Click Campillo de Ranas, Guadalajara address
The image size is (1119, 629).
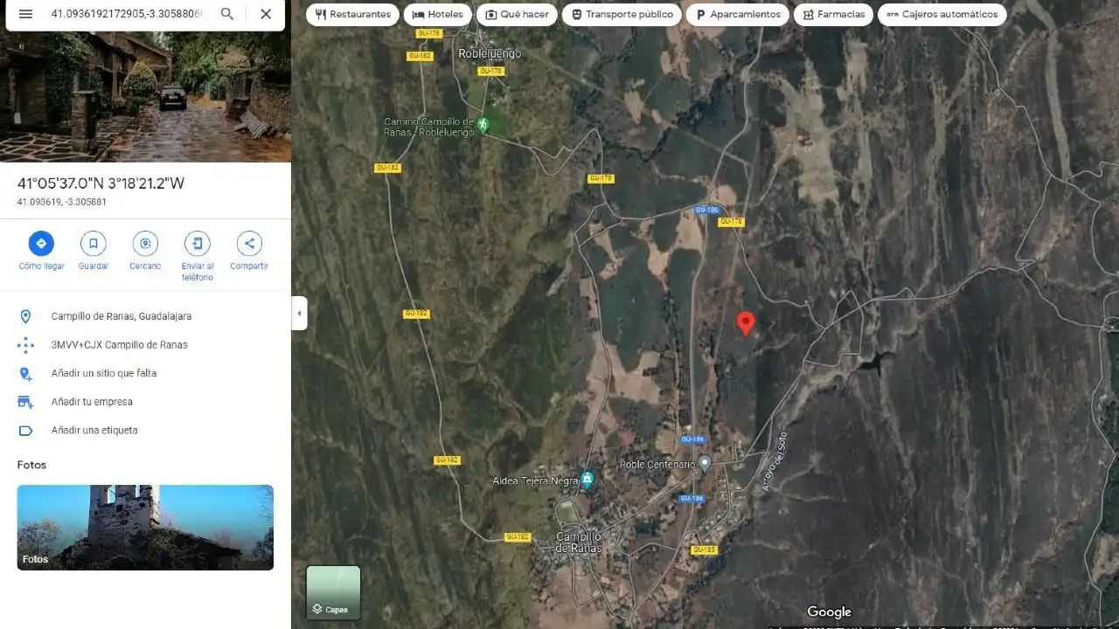pyautogui.click(x=122, y=316)
